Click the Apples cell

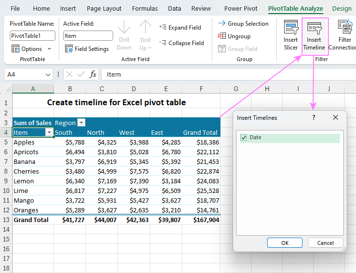pos(33,142)
